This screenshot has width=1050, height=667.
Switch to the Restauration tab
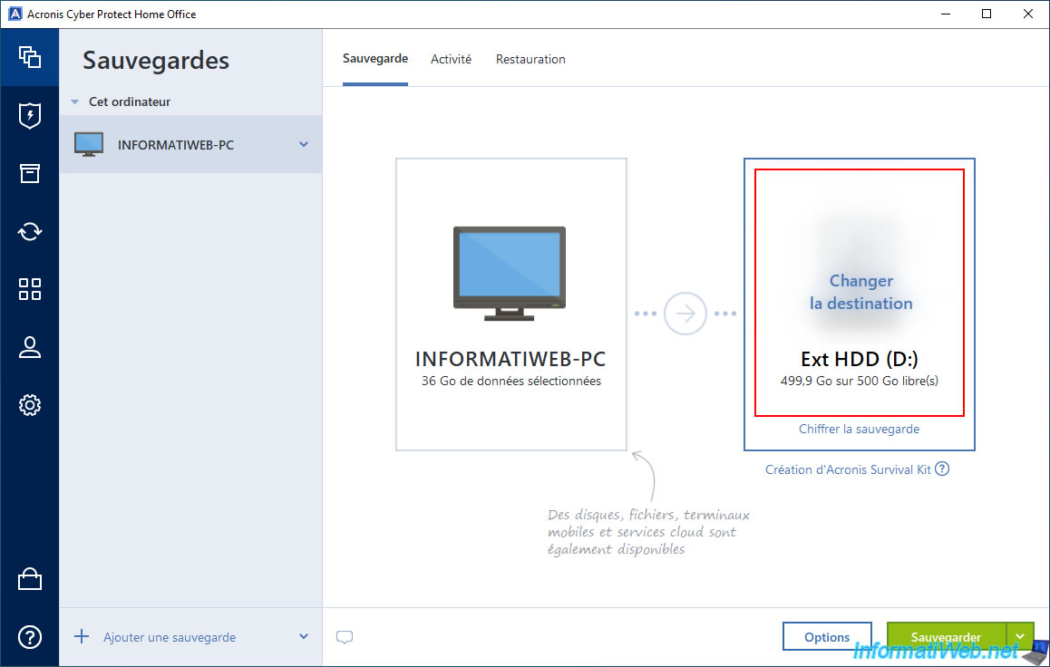pos(530,60)
